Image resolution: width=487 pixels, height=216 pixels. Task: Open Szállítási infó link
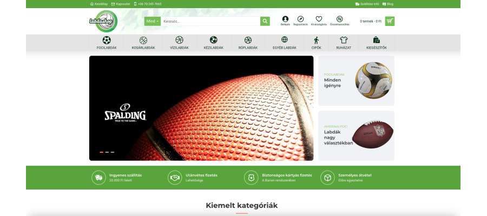point(367,4)
